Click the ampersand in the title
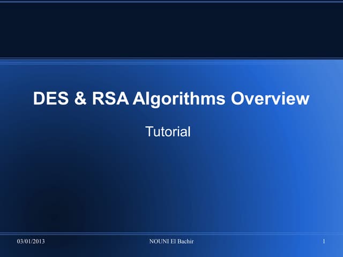Image resolution: width=343 pixels, height=257 pixels. point(79,99)
